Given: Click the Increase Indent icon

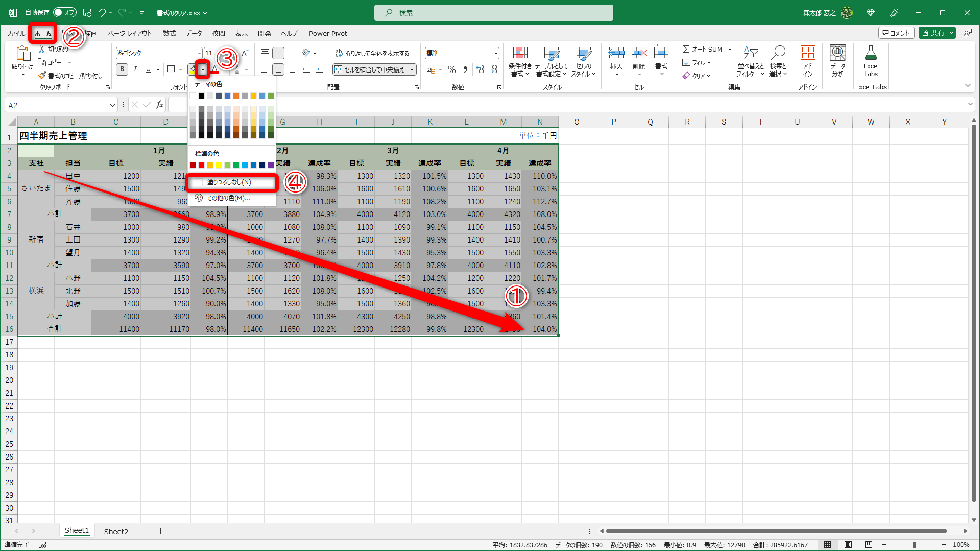Looking at the screenshot, I should (x=320, y=69).
